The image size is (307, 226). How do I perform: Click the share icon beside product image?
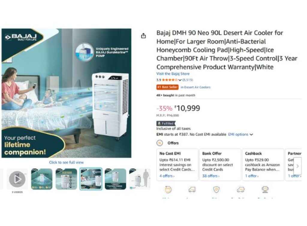point(143,36)
